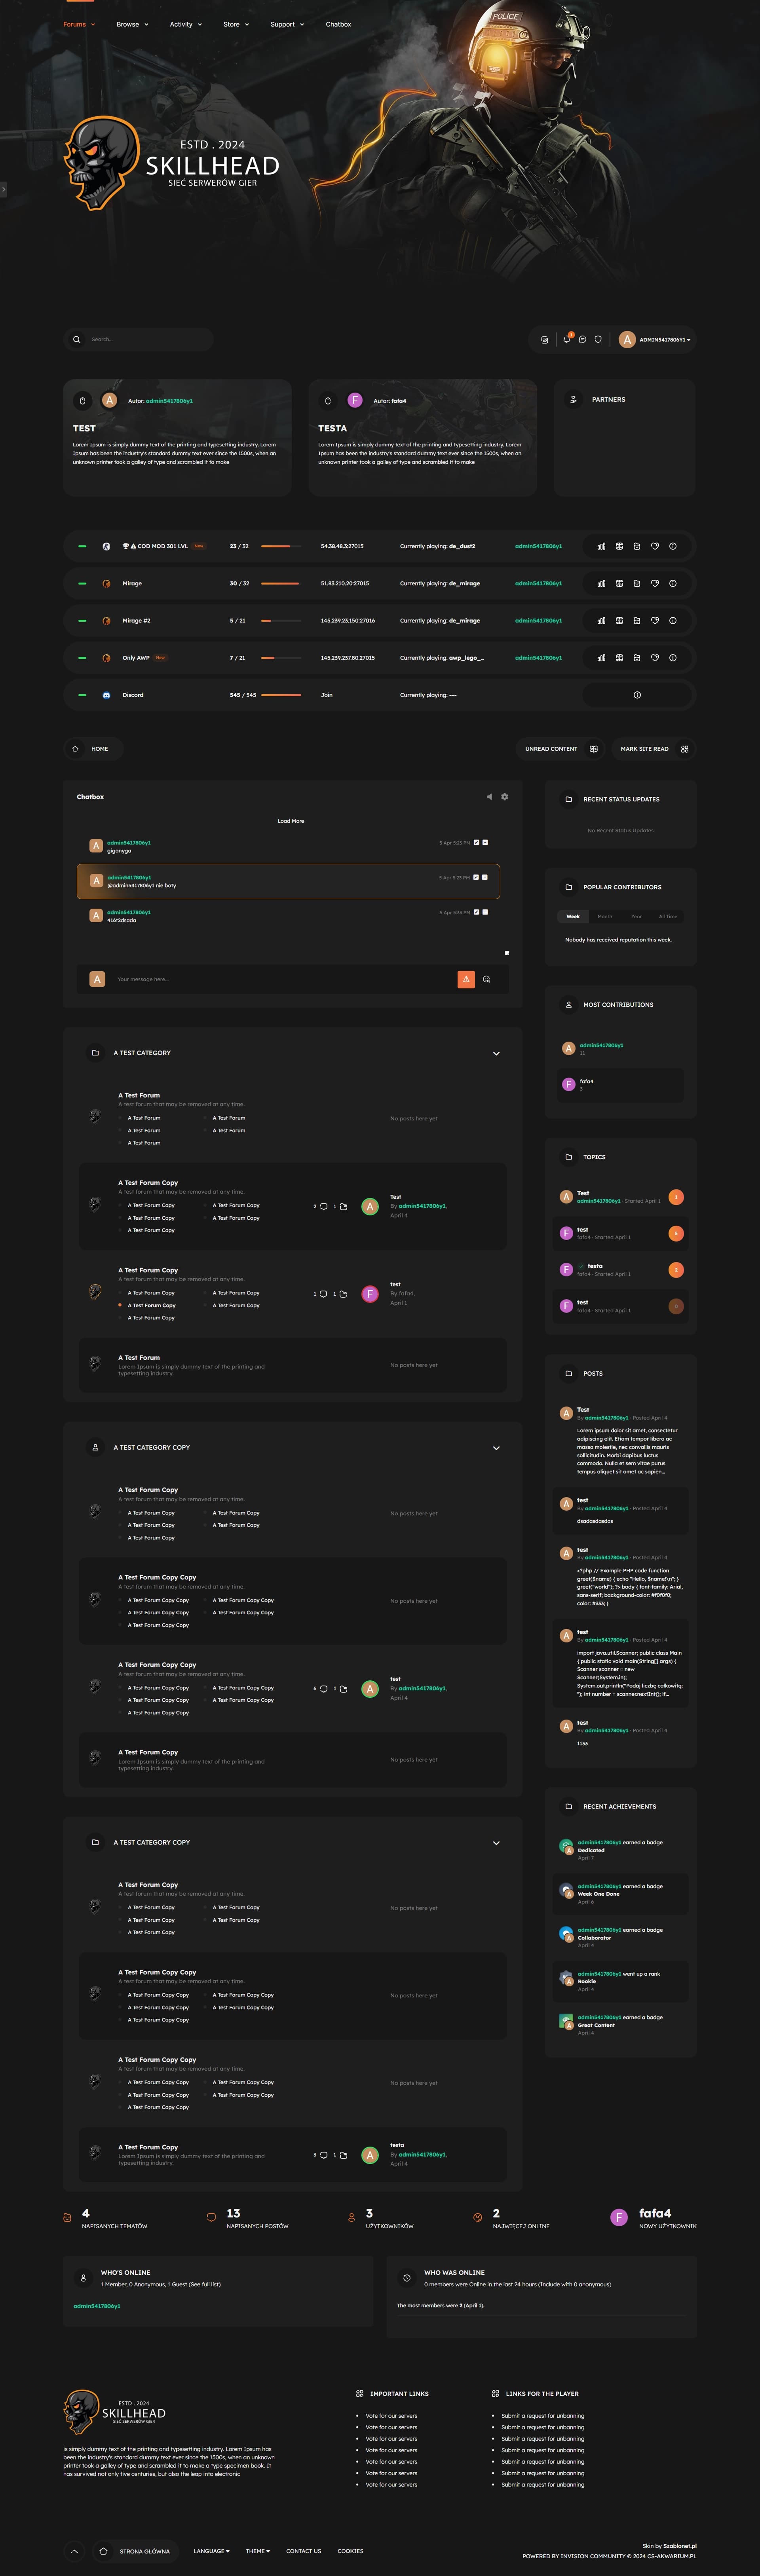
Task: Open the TESTA news card title
Action: [x=333, y=428]
